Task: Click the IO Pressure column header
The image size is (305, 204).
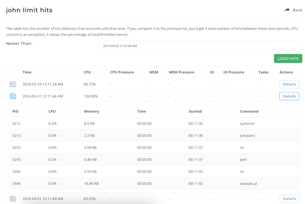Action: click(234, 72)
